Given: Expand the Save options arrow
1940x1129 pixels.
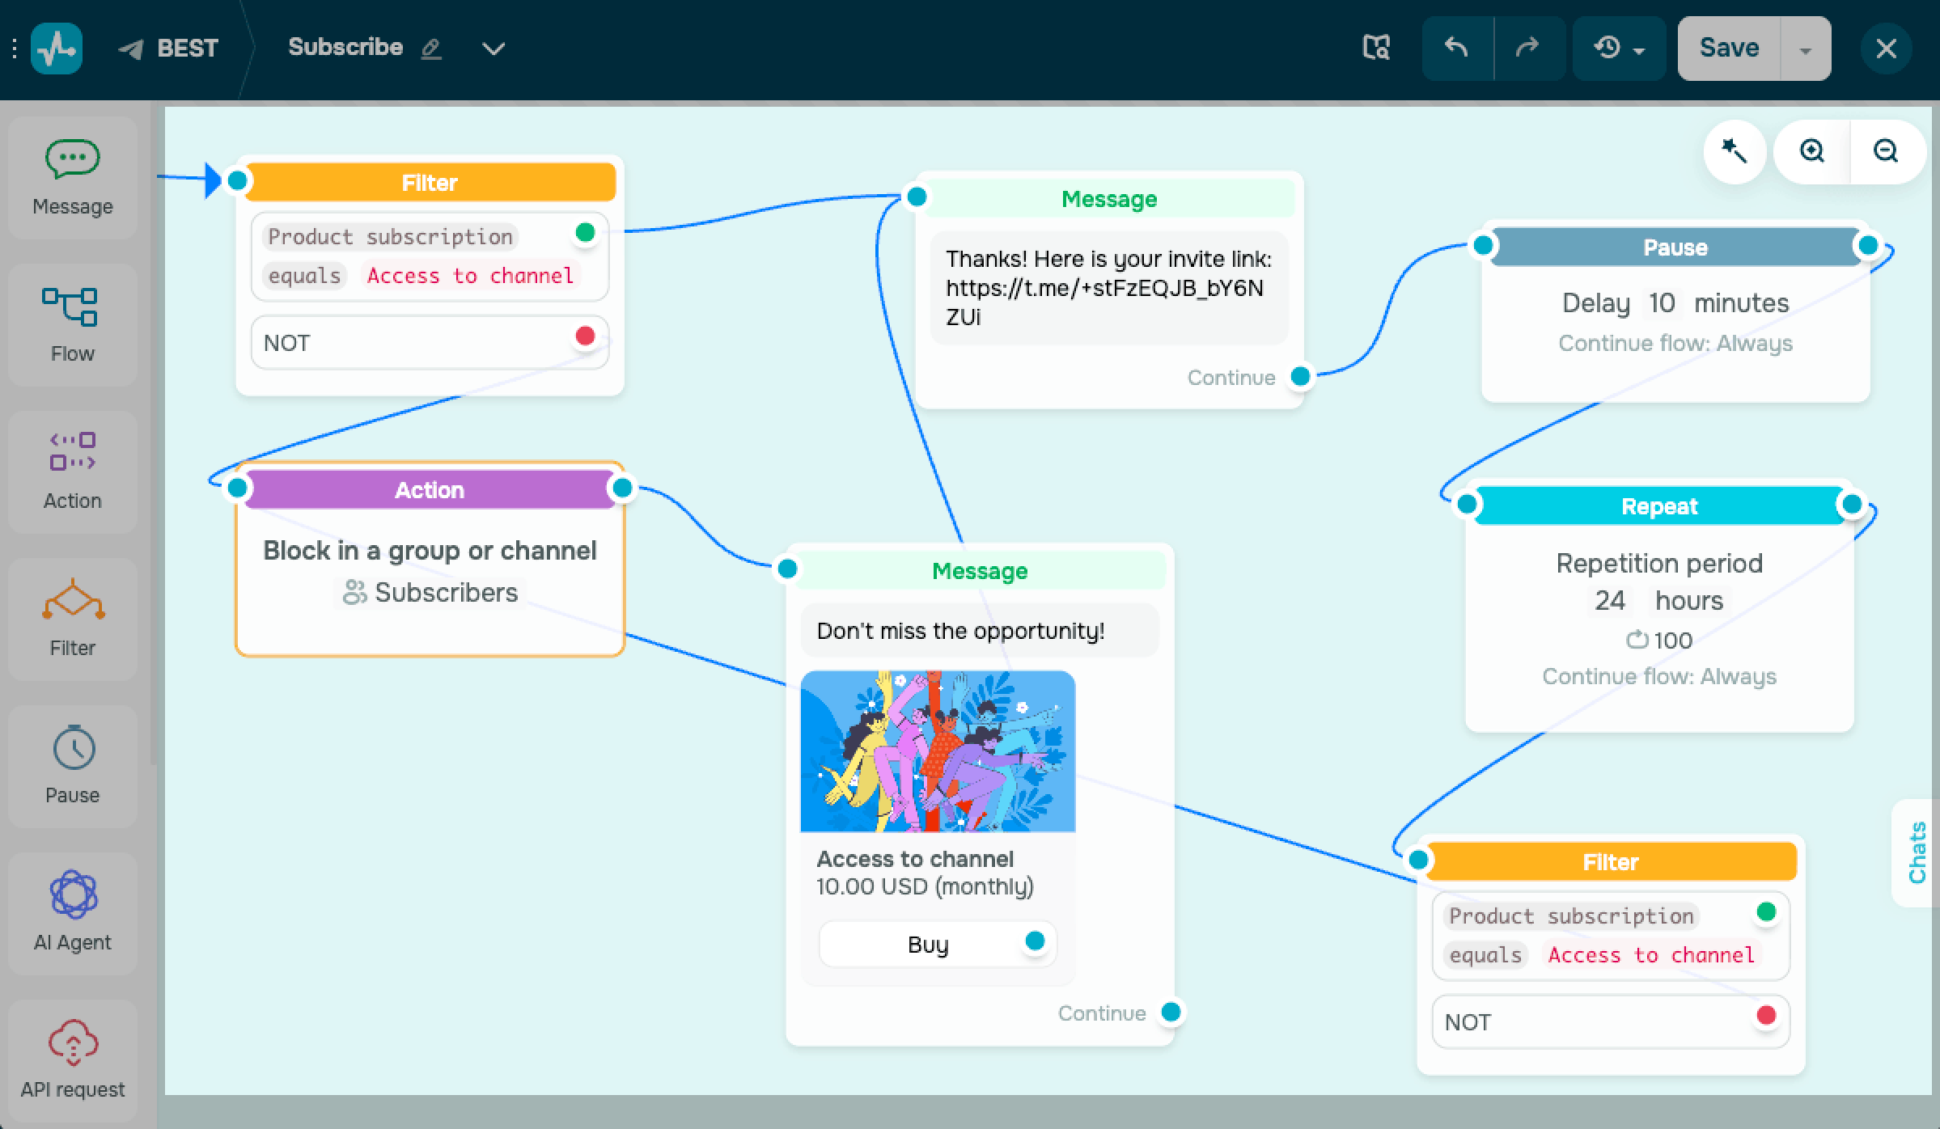Looking at the screenshot, I should (x=1805, y=50).
